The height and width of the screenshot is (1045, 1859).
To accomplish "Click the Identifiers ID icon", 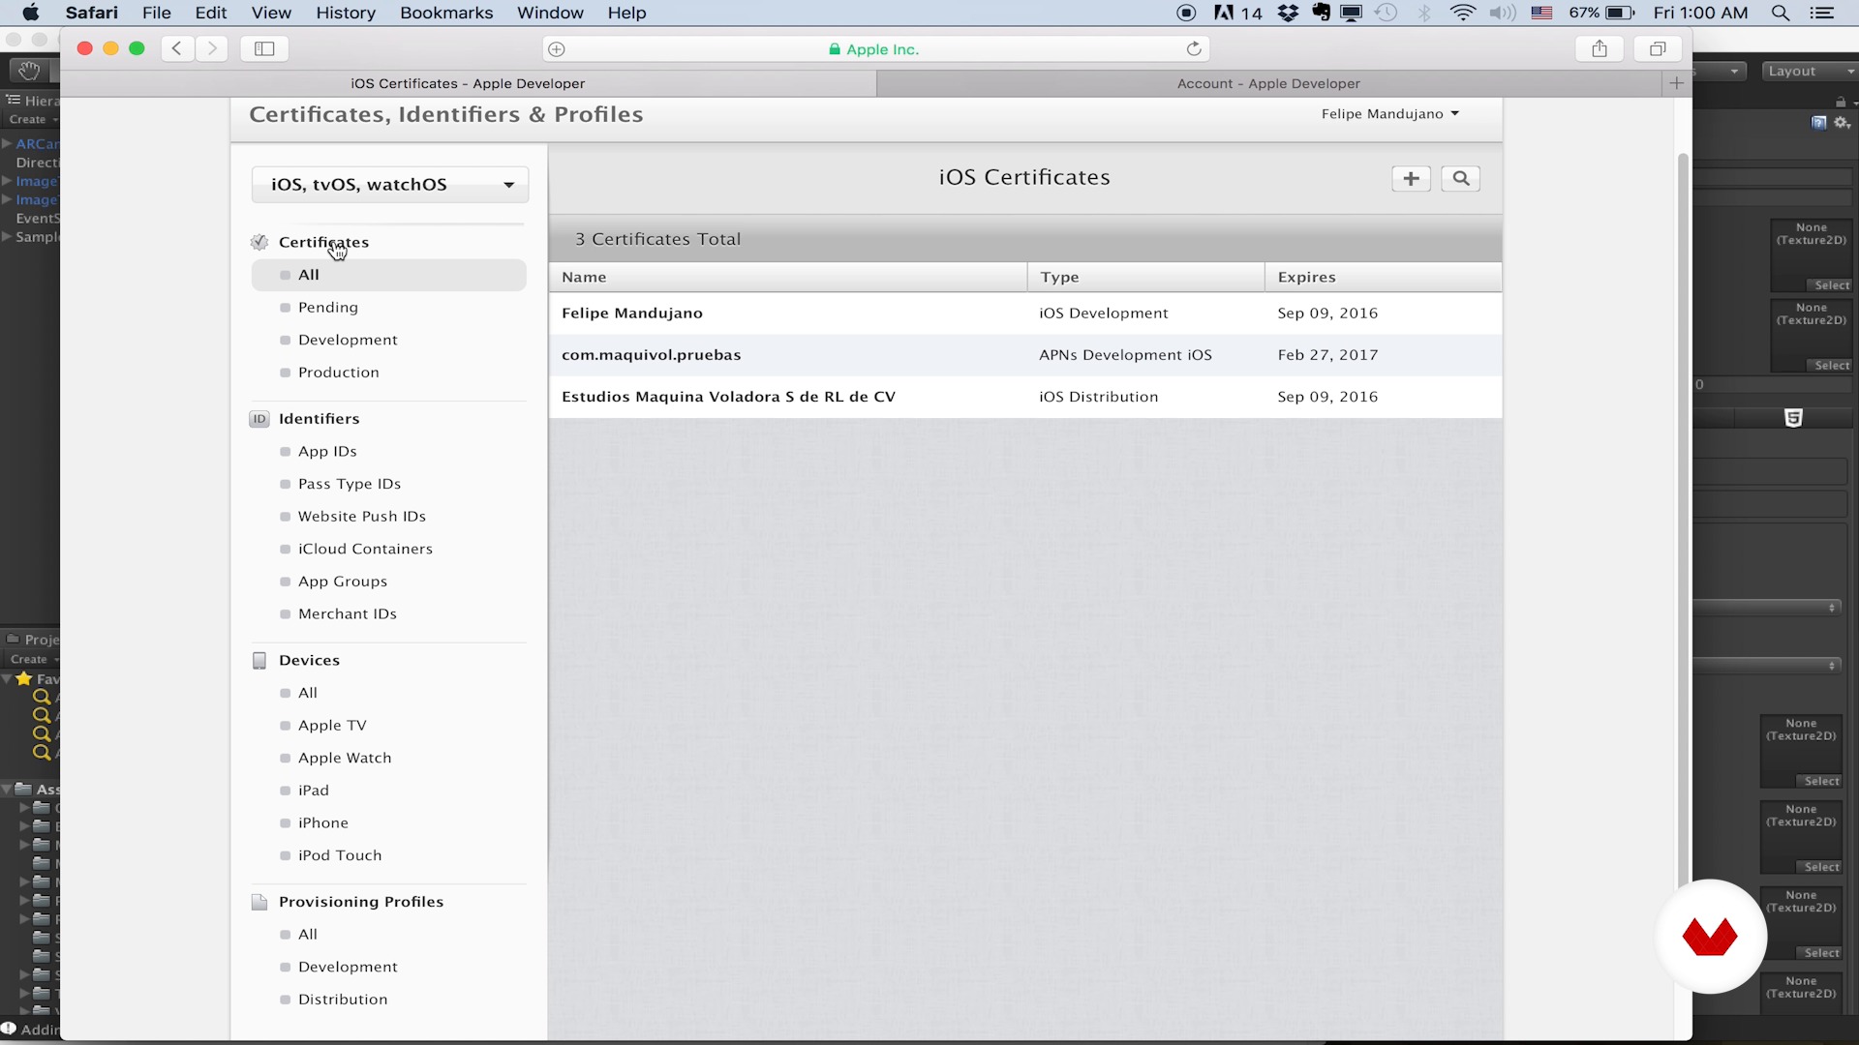I will pos(259,419).
